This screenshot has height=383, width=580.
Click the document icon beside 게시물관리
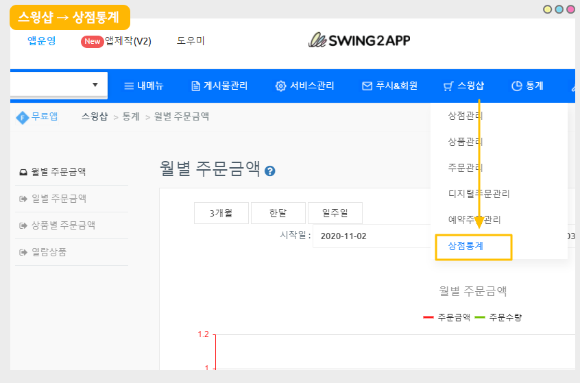point(195,86)
